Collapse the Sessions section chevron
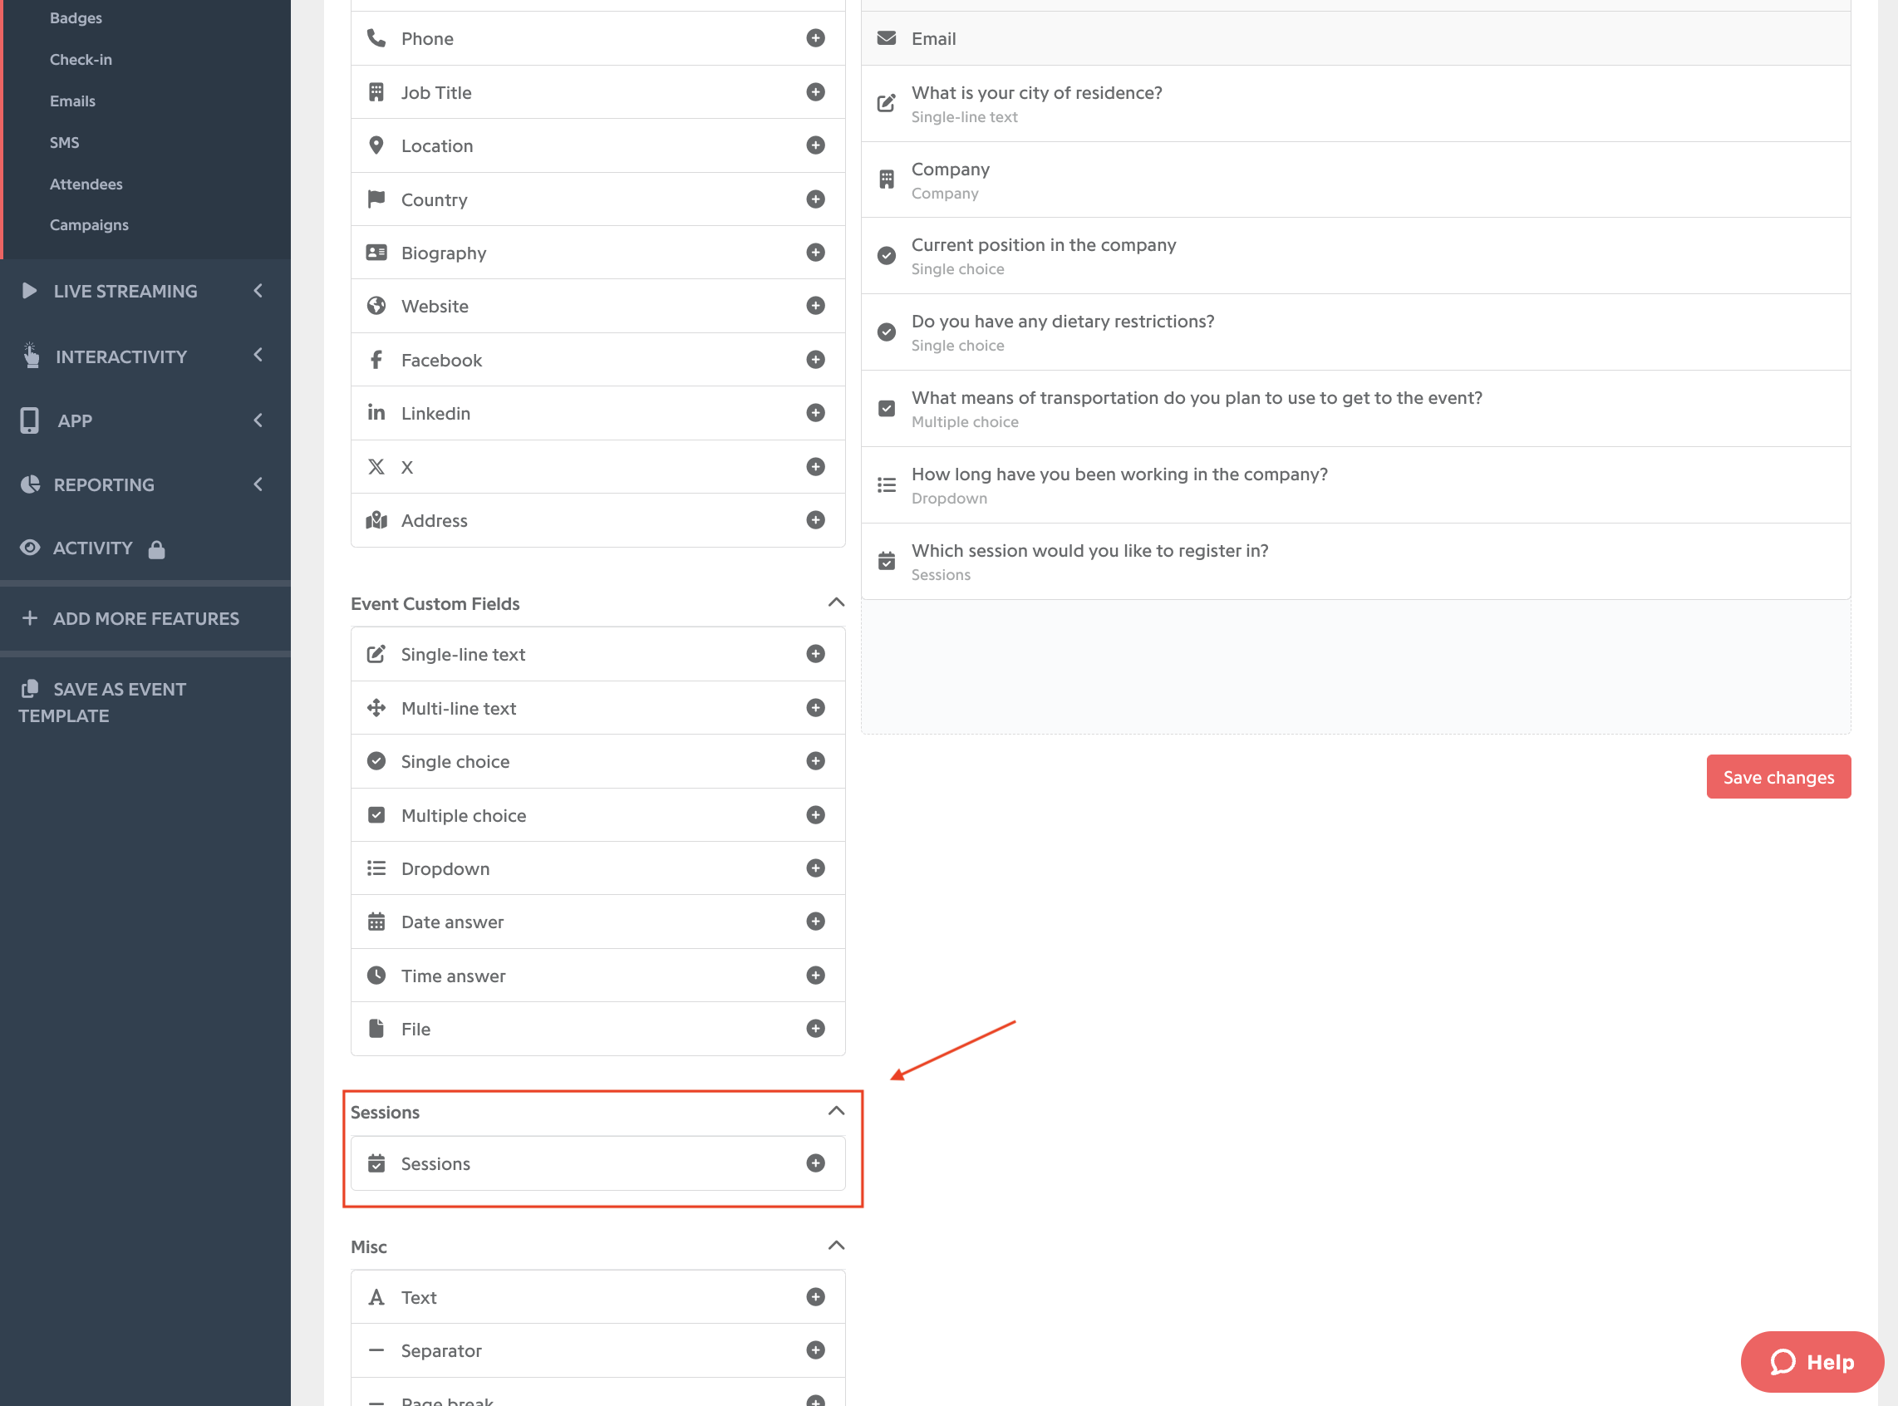The width and height of the screenshot is (1898, 1406). [837, 1112]
